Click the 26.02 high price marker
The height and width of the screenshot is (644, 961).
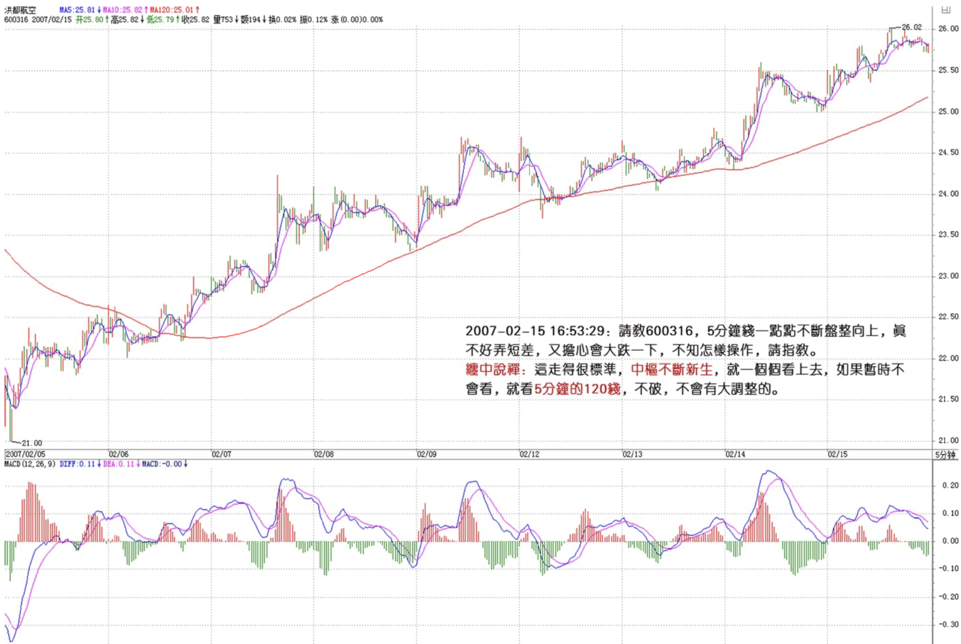[x=912, y=27]
